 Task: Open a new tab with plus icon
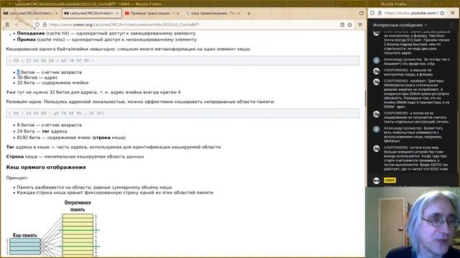point(249,13)
